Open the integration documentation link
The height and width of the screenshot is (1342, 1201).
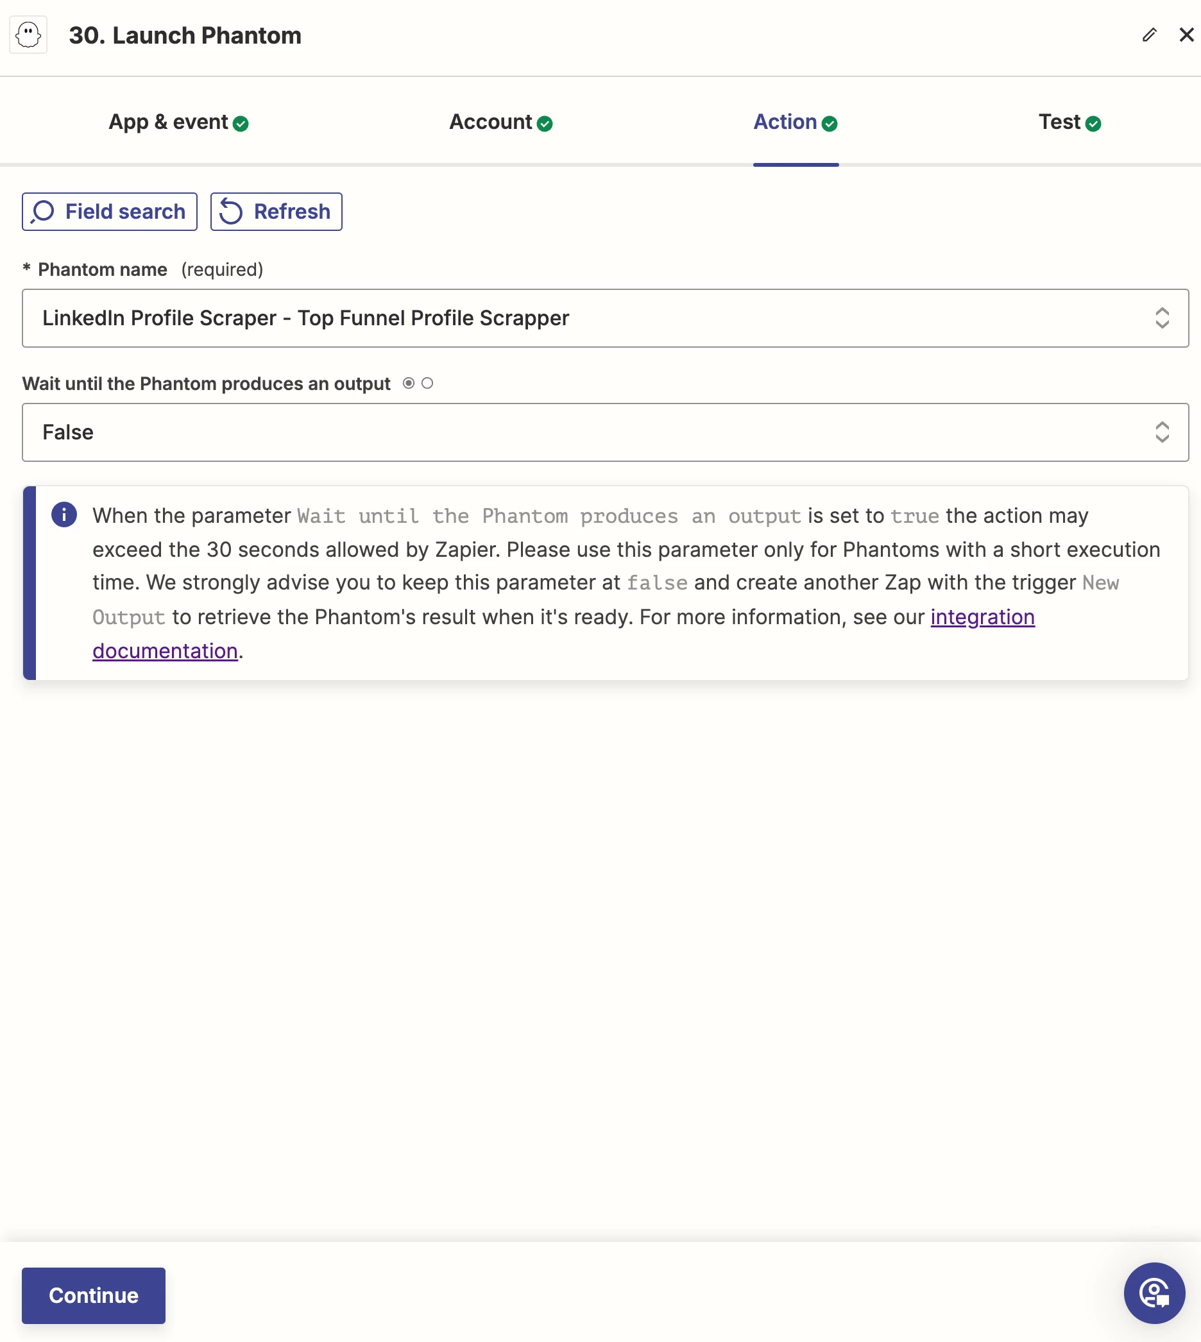click(982, 617)
